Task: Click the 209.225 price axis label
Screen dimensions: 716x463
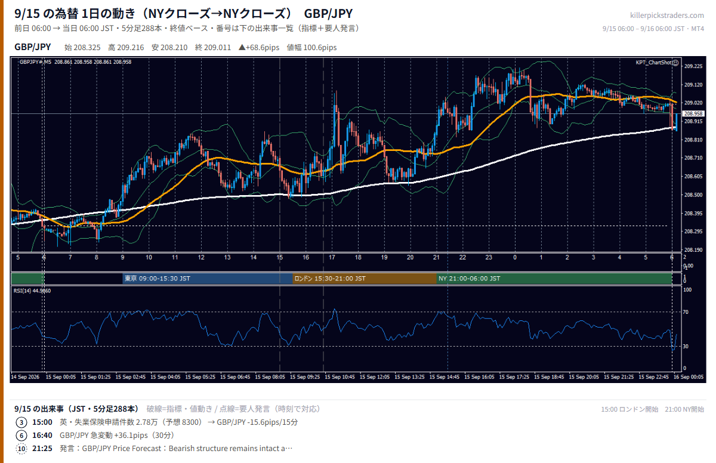Action: click(693, 66)
